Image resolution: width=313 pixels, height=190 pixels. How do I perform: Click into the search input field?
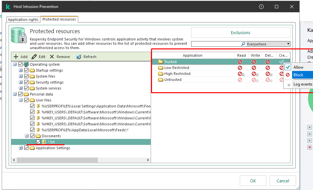pyautogui.click(x=216, y=44)
